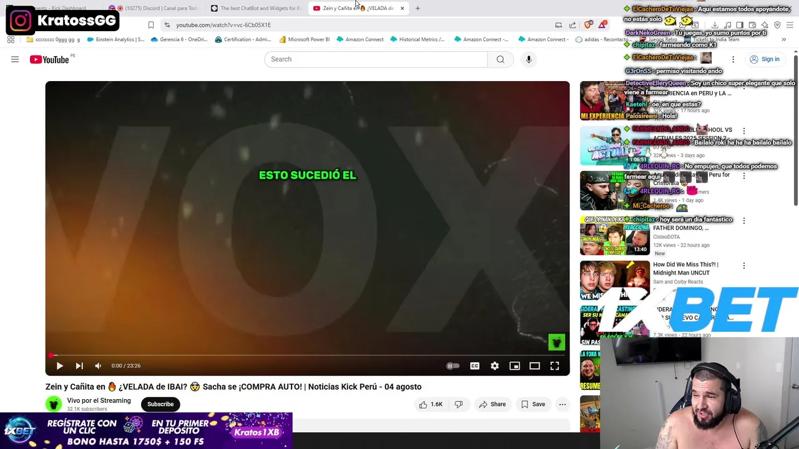
Task: Share the Zein y Cañita video
Action: pos(492,404)
